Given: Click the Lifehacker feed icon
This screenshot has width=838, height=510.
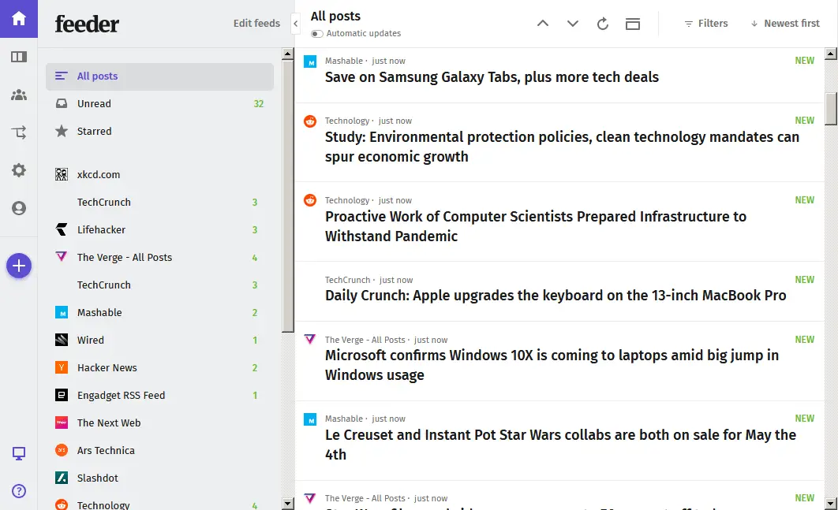Looking at the screenshot, I should [x=62, y=229].
